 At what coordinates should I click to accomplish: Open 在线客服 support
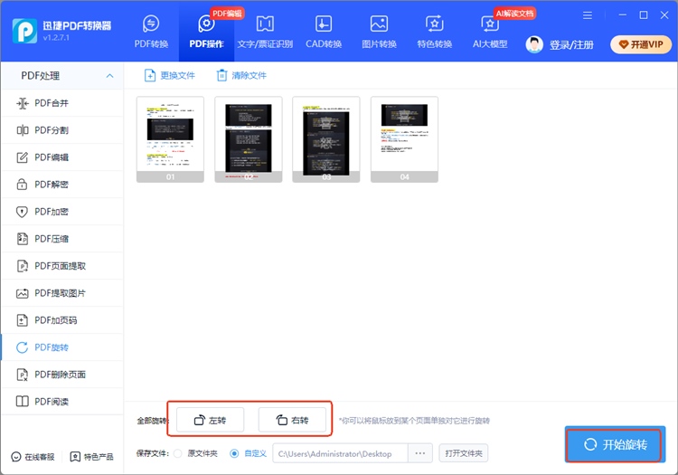(x=33, y=457)
